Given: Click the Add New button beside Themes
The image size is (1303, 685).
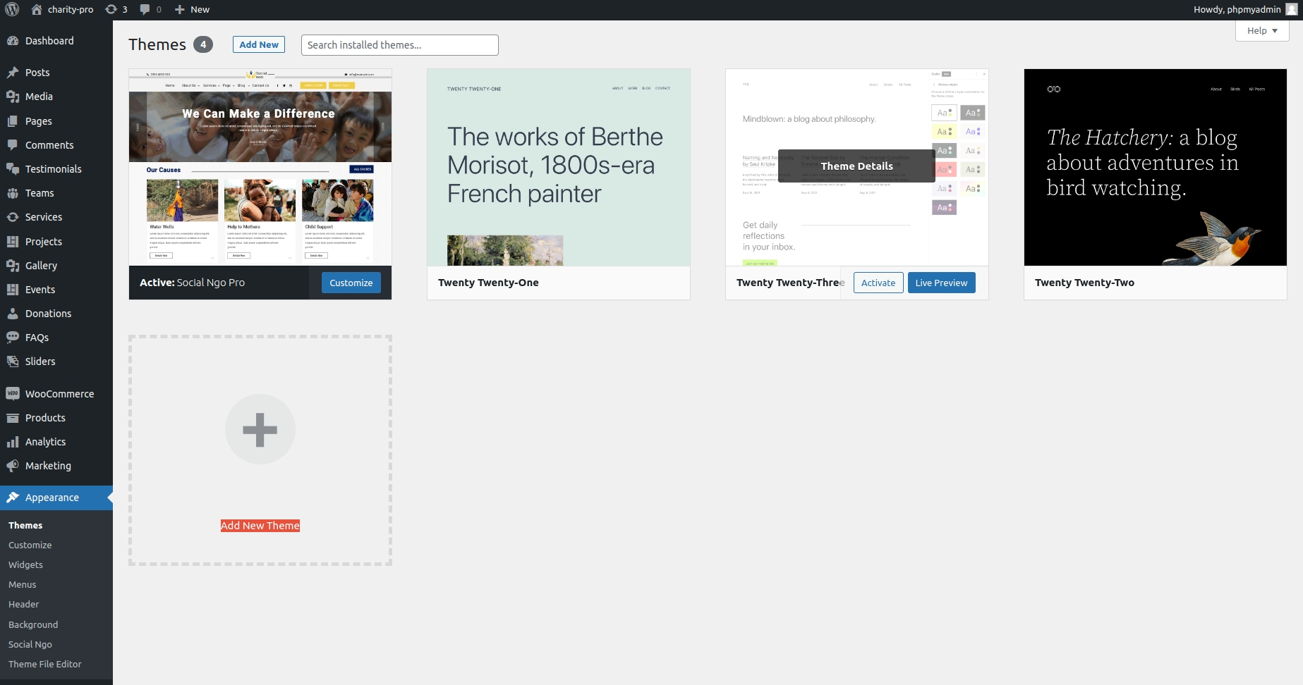Looking at the screenshot, I should [259, 44].
